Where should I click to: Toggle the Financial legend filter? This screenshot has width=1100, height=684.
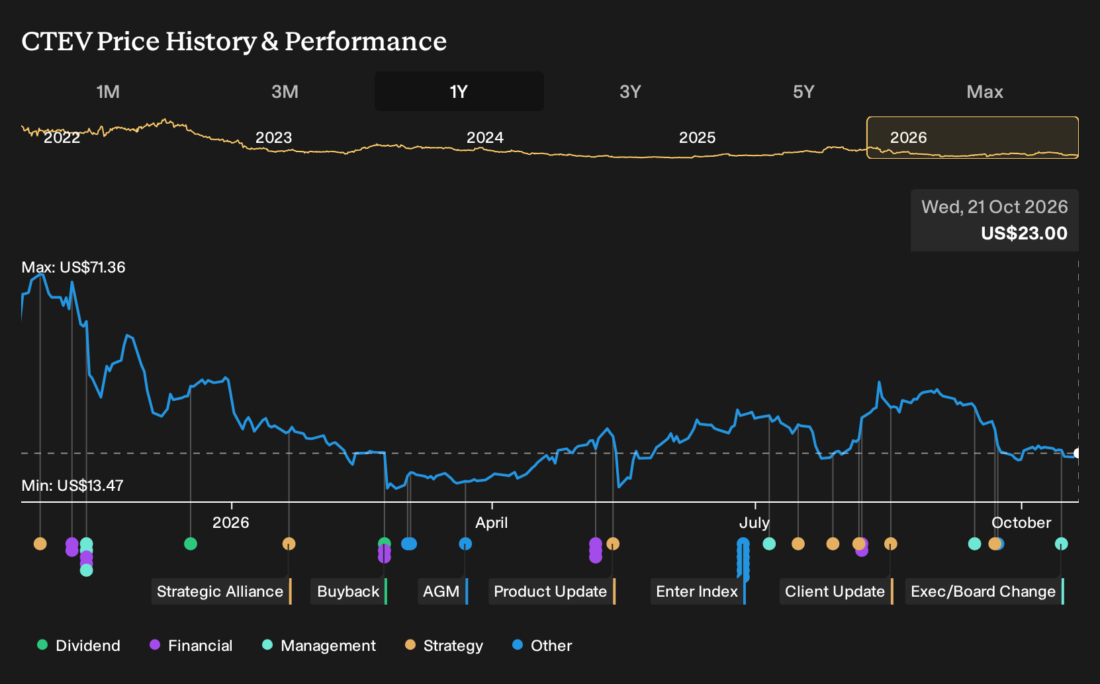coord(191,645)
